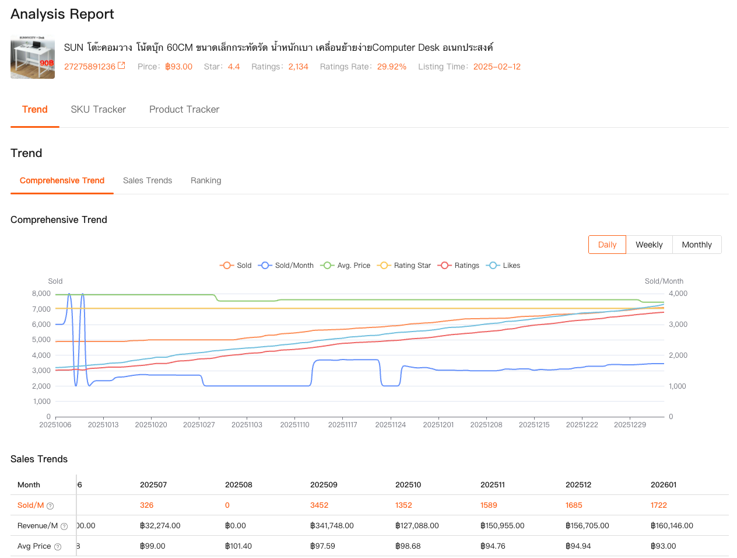Click the 202509 Sold/M value 3452
Image resolution: width=737 pixels, height=558 pixels.
[x=319, y=505]
